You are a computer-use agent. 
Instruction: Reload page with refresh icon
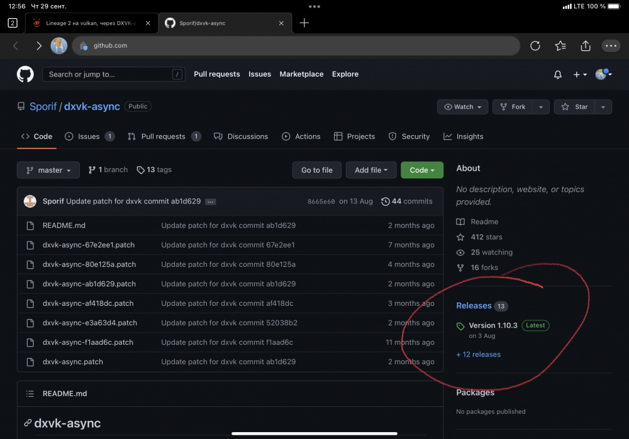coord(535,46)
